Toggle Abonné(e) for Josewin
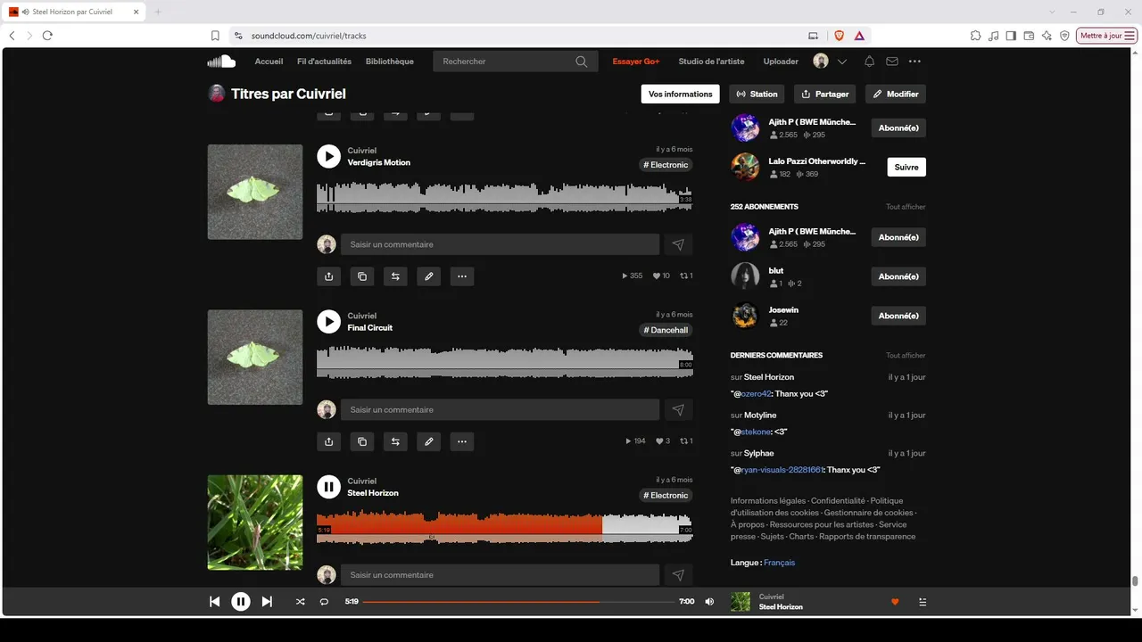The height and width of the screenshot is (642, 1142). (898, 316)
